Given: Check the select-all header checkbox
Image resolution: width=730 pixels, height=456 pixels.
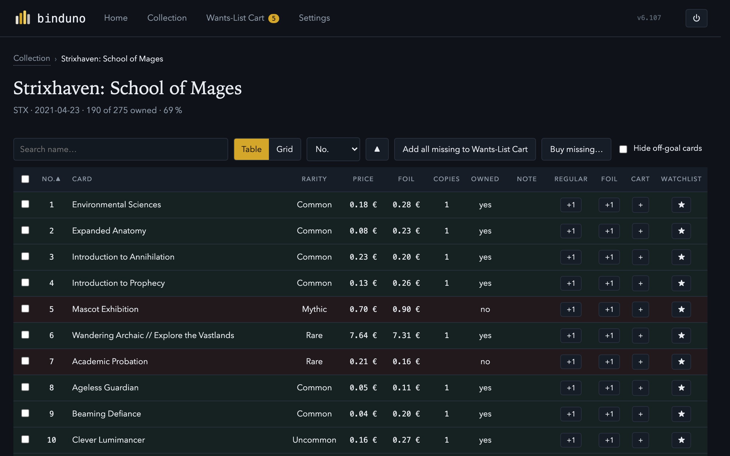Looking at the screenshot, I should point(25,179).
